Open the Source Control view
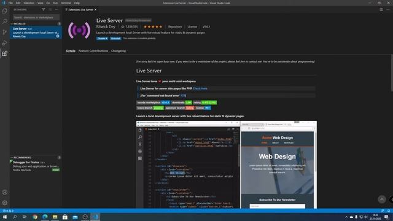The image size is (393, 221). point(4,32)
